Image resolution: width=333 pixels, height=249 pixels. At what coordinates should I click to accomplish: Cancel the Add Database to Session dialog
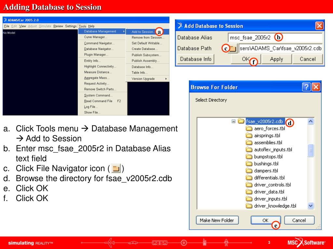point(308,59)
